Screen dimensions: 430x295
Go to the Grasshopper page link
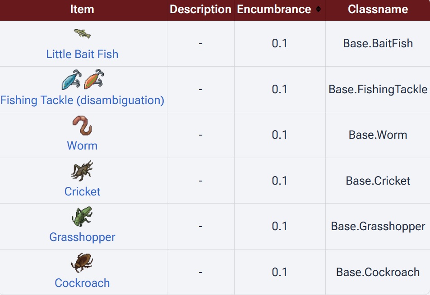tap(82, 237)
